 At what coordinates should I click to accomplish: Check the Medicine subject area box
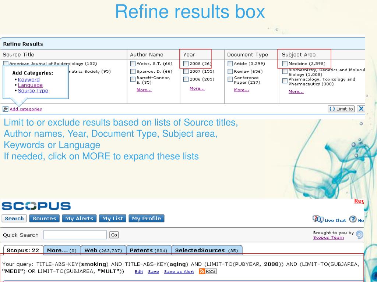coord(285,64)
